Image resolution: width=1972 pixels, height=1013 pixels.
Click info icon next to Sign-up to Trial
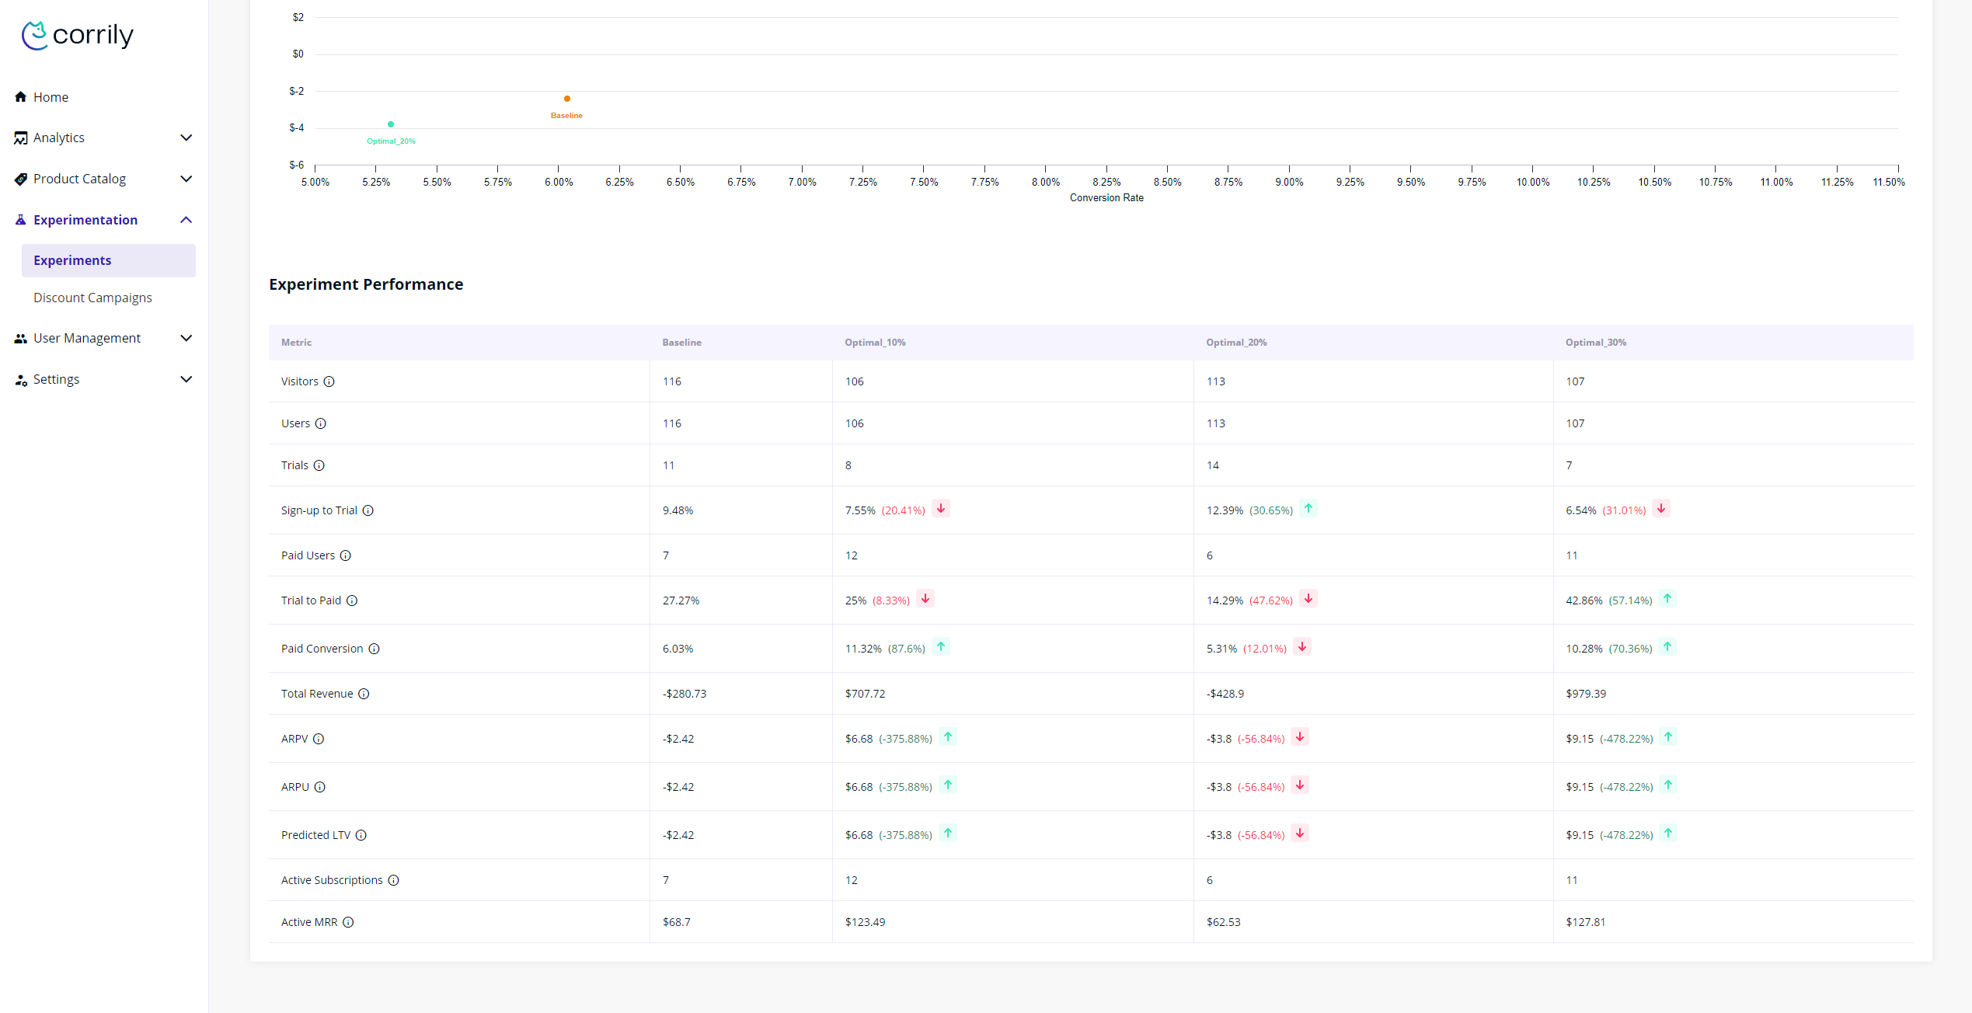tap(368, 510)
